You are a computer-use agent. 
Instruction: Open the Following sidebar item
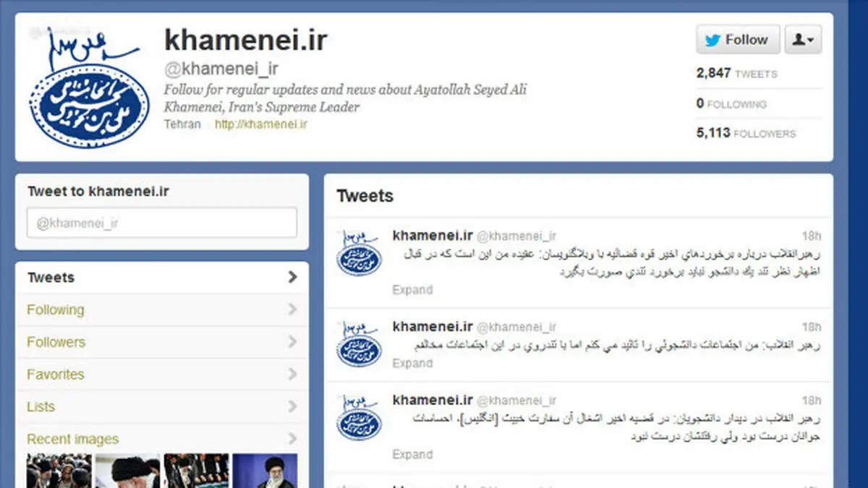162,310
